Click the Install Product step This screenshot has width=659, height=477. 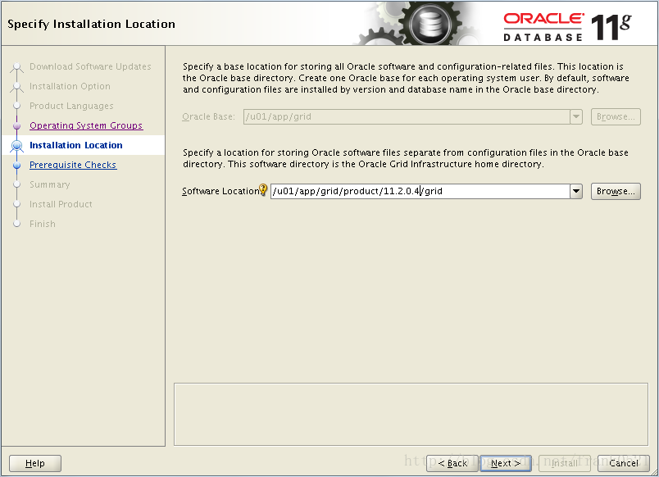tap(61, 204)
